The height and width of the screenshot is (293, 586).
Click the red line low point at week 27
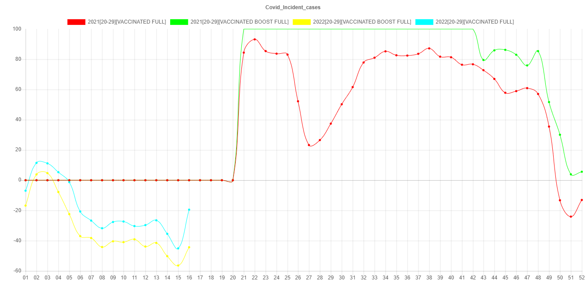coord(309,145)
